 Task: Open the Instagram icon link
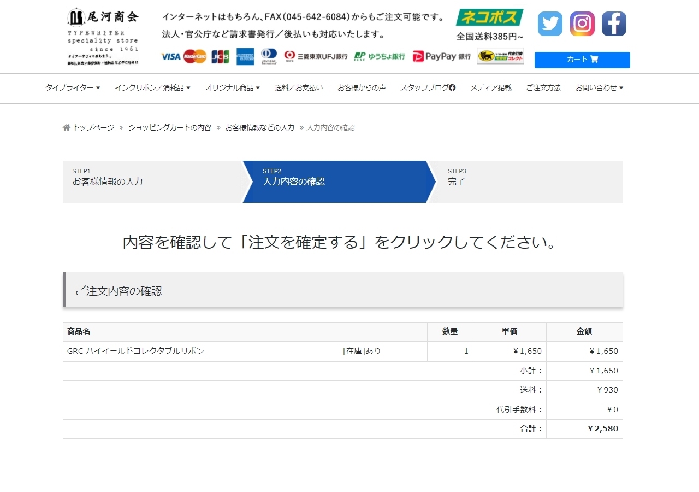(x=582, y=24)
